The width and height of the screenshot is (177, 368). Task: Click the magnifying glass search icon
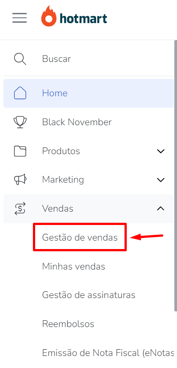coord(20,59)
